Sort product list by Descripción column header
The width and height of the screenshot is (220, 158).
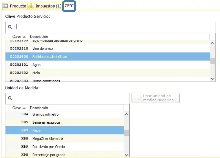(x=120, y=37)
